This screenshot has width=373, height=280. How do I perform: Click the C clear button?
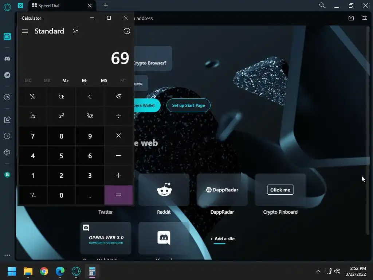click(90, 96)
